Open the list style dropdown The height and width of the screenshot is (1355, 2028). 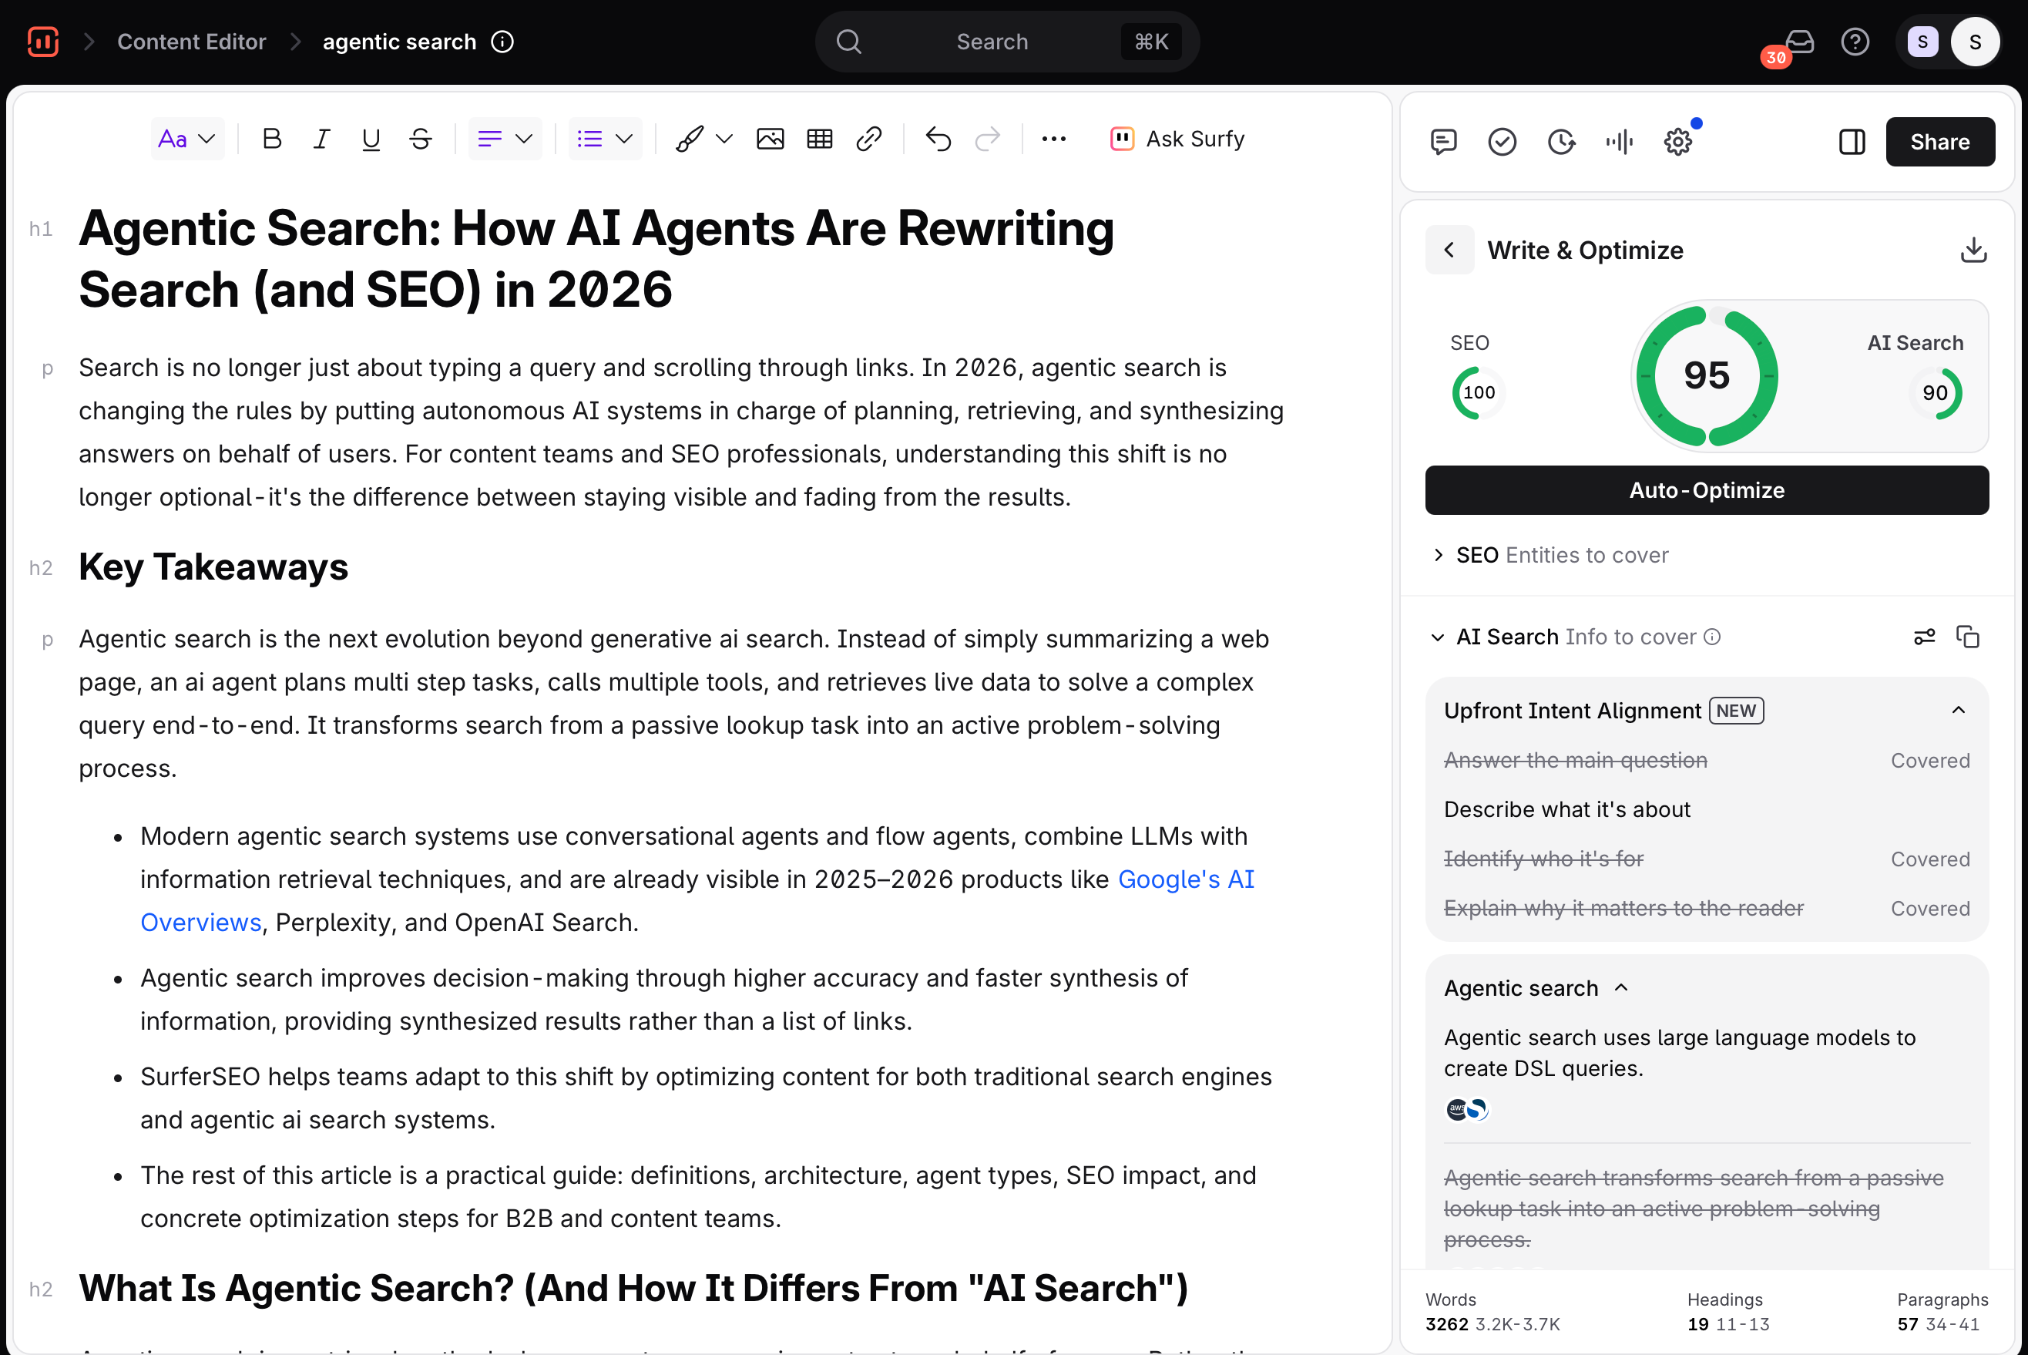[605, 140]
